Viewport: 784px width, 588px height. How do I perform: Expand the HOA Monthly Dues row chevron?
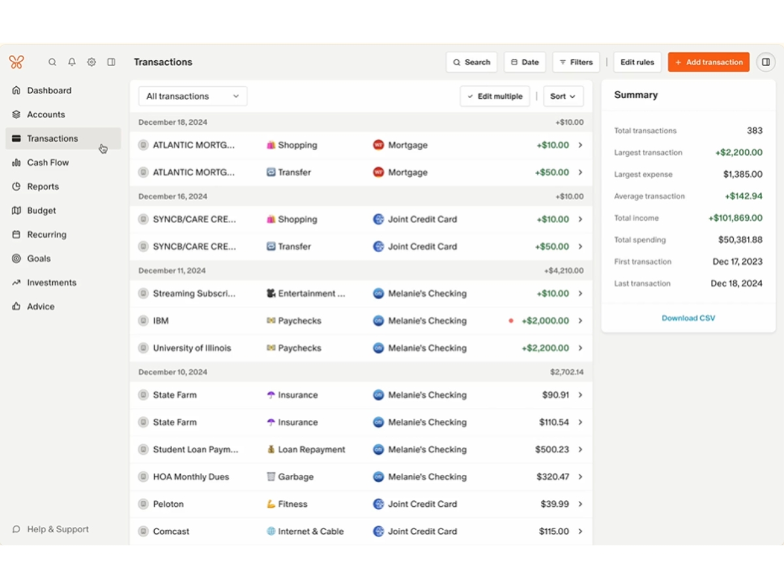580,477
